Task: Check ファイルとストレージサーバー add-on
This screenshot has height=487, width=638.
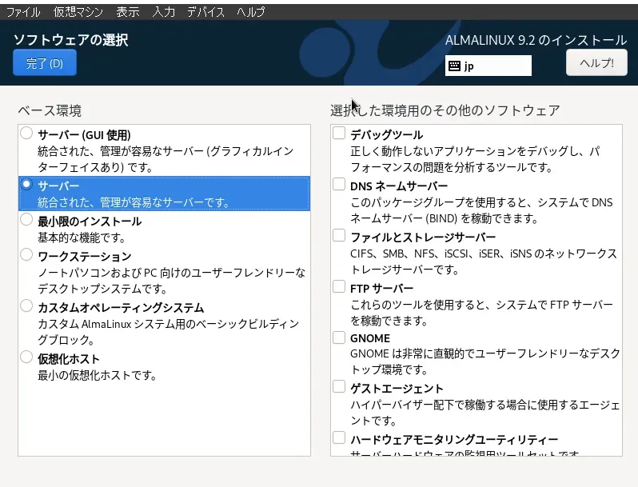Action: (x=340, y=236)
